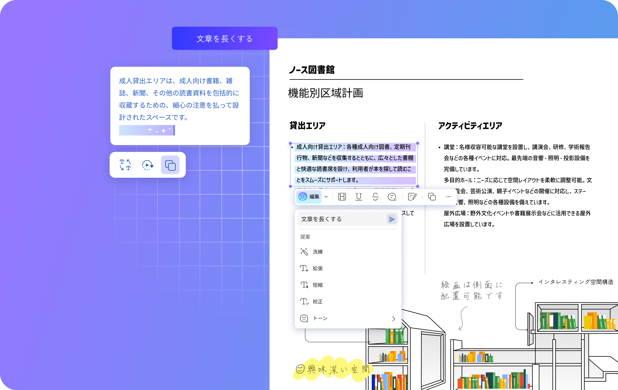Viewport: 618px width, 390px height.
Task: Copy the selected text with the toolbar copy icon
Action: click(432, 197)
